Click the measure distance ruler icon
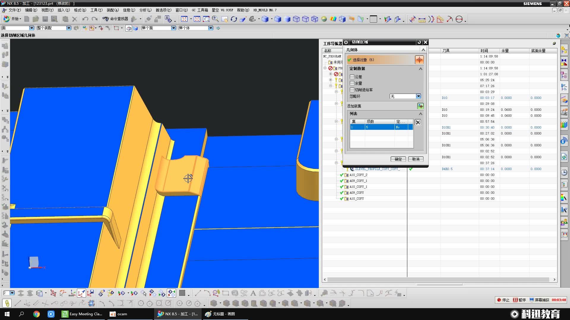Viewport: 570px width, 320px height. coord(422,20)
